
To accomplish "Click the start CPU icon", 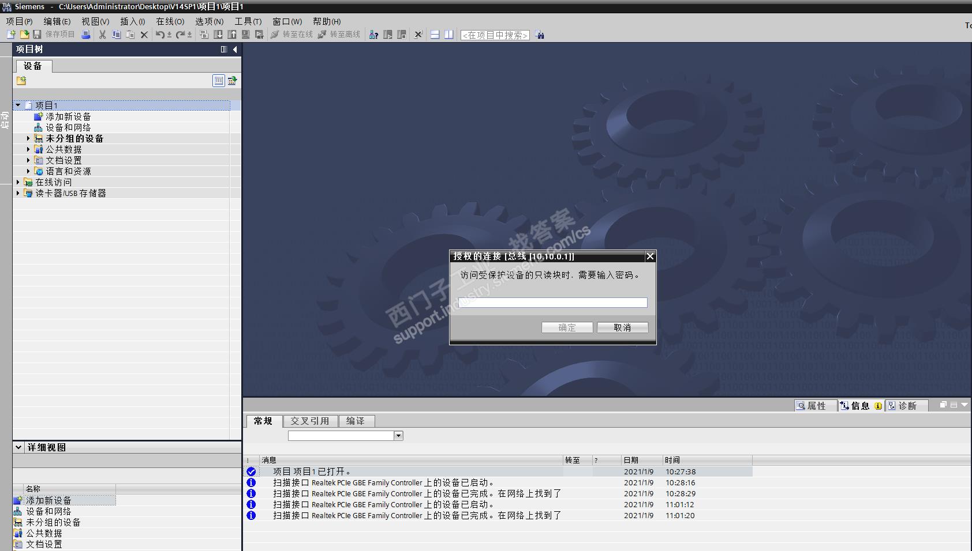I will tap(388, 35).
